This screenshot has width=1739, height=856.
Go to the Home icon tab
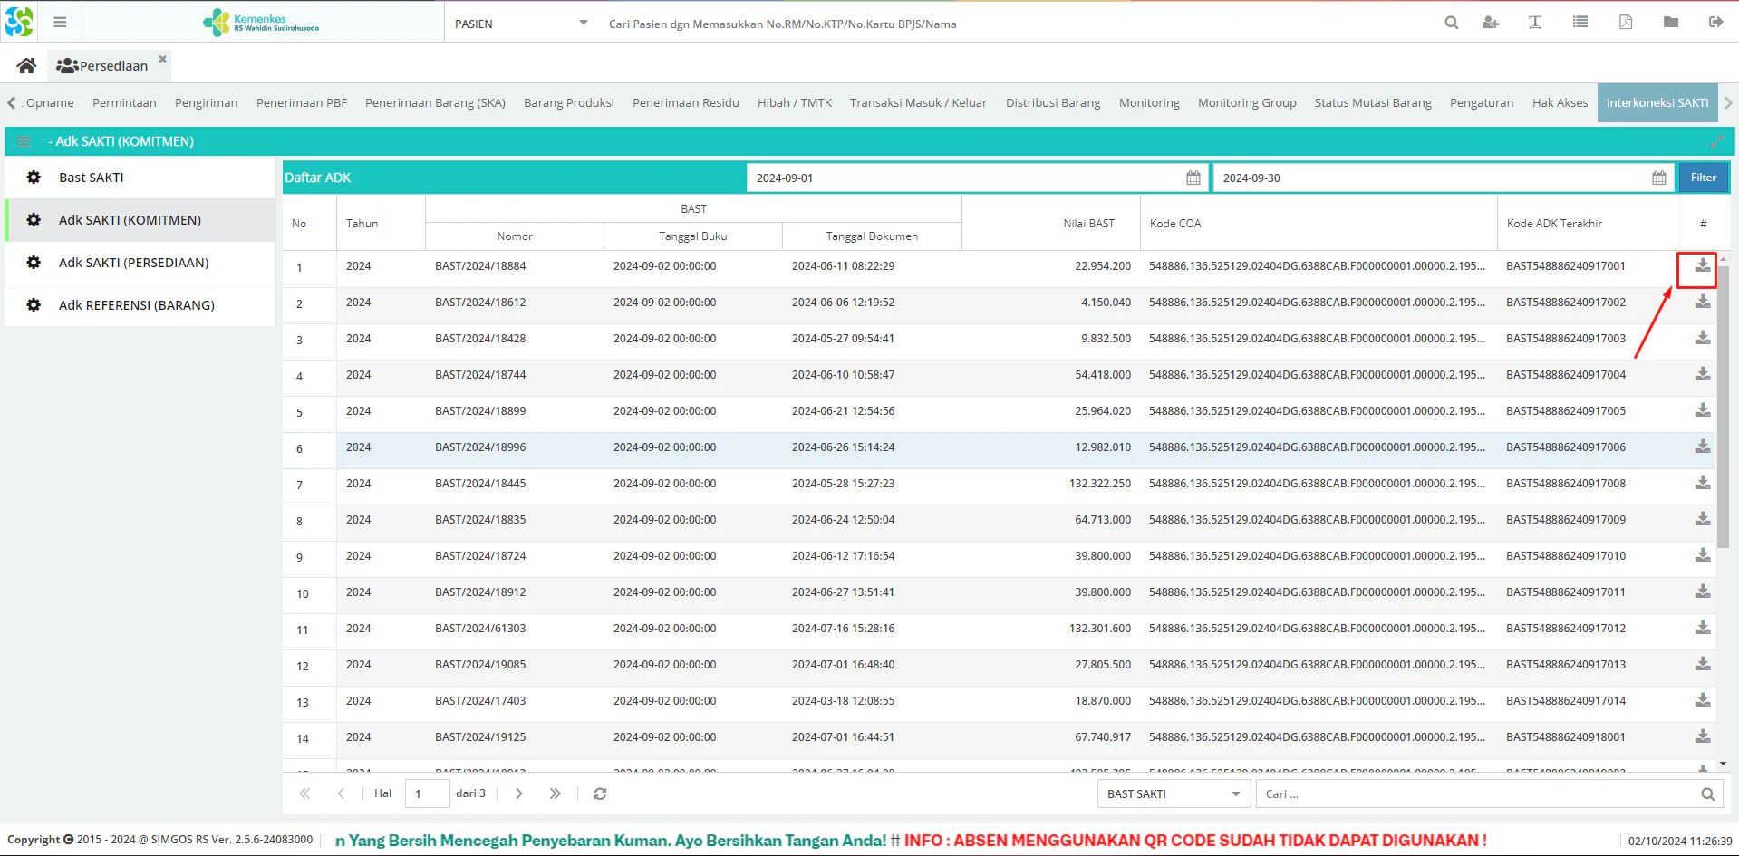[26, 65]
